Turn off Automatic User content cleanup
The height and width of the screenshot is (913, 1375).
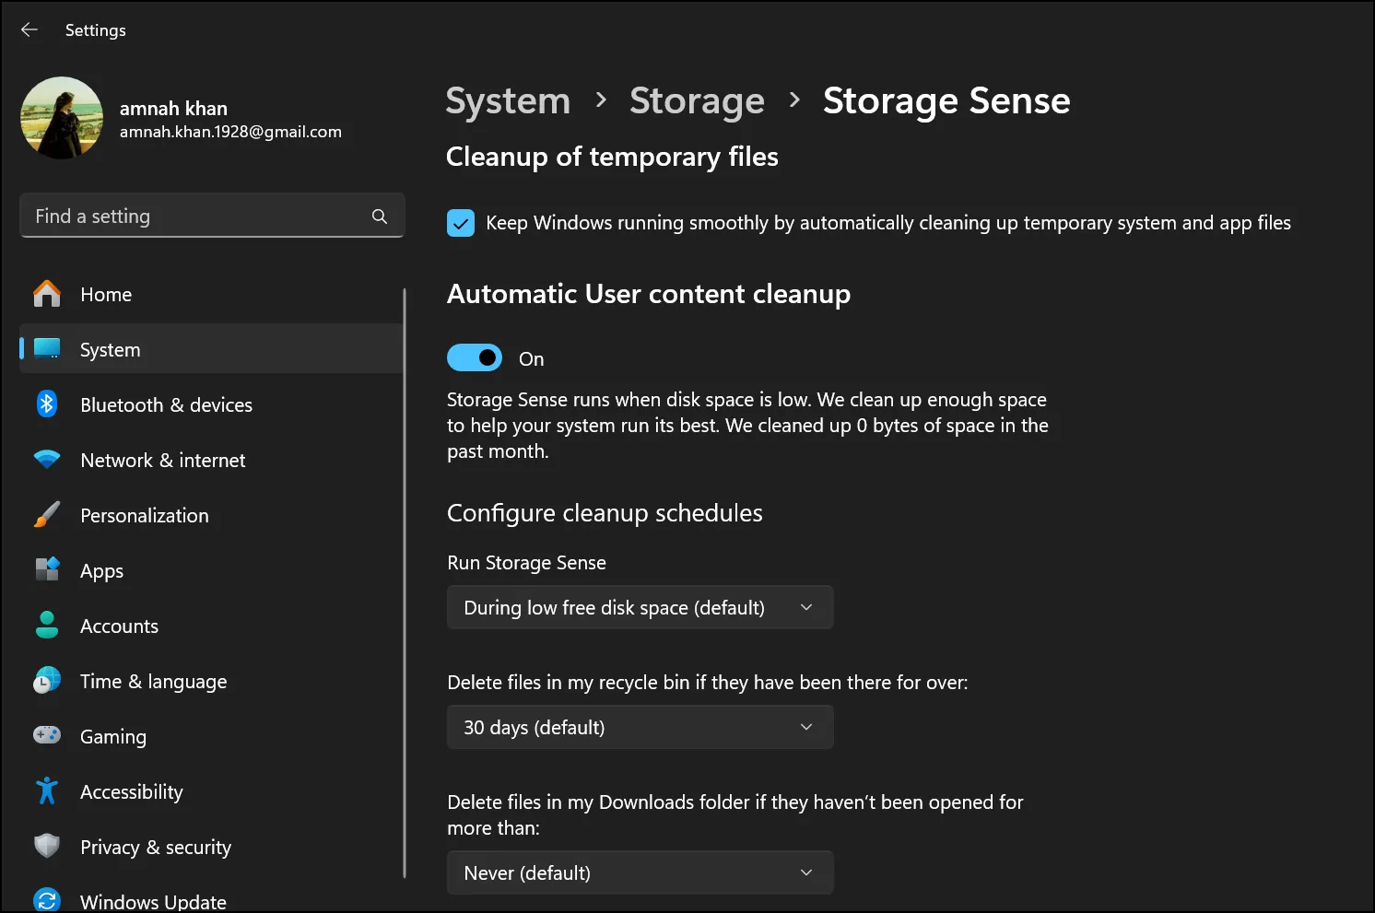click(475, 357)
